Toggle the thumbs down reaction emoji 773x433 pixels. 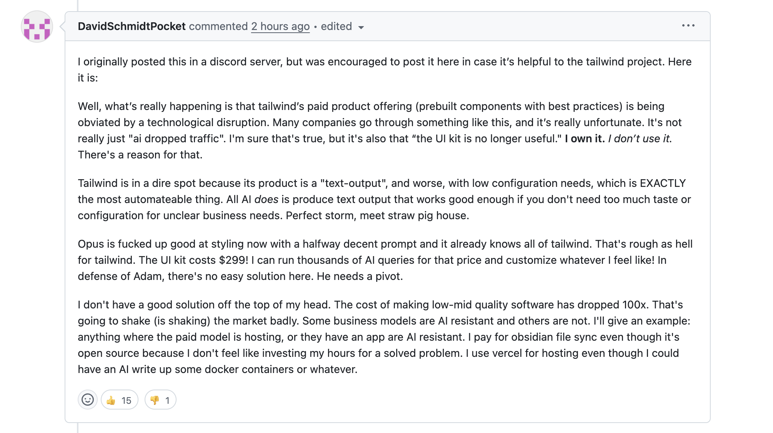[155, 400]
